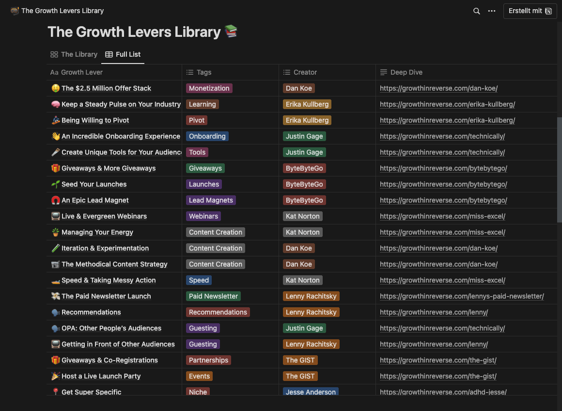Click the brain emoji of Keep a Steady Pulse
Viewport: 562px width, 411px height.
pos(55,104)
